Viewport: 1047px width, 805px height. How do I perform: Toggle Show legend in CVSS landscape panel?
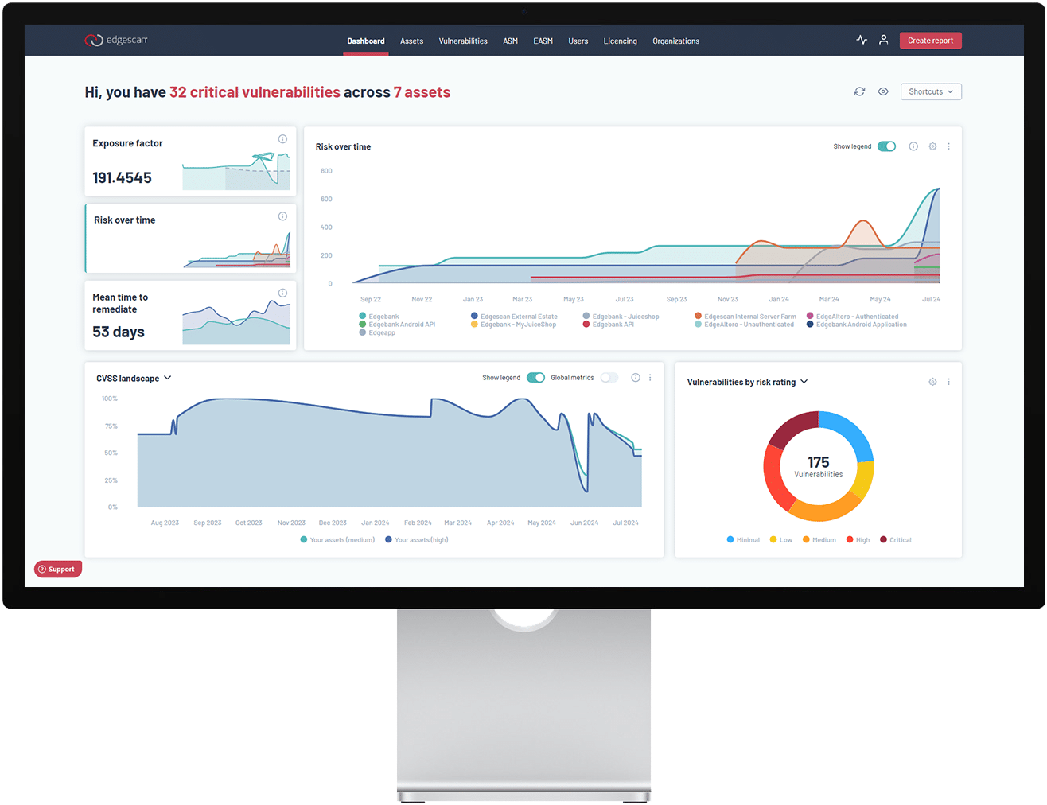click(x=535, y=378)
